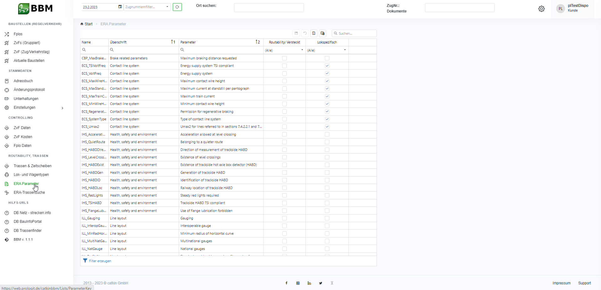Toggle Lokspezifisch checkbox for ECS_VoltFreq row
The width and height of the screenshot is (601, 290).
[x=327, y=73]
